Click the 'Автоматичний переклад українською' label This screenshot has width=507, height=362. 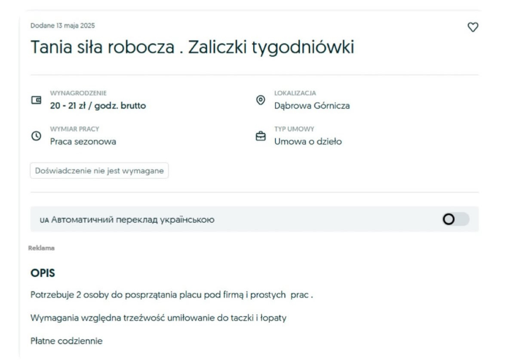pyautogui.click(x=132, y=220)
